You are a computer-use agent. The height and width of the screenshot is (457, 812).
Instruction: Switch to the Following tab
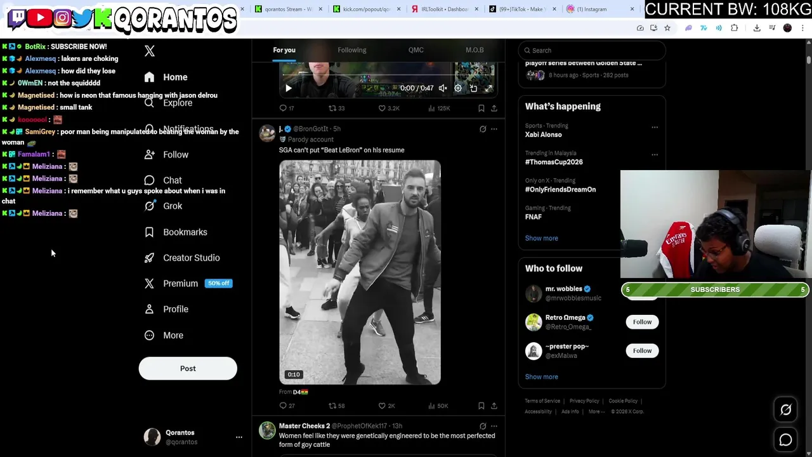(352, 50)
